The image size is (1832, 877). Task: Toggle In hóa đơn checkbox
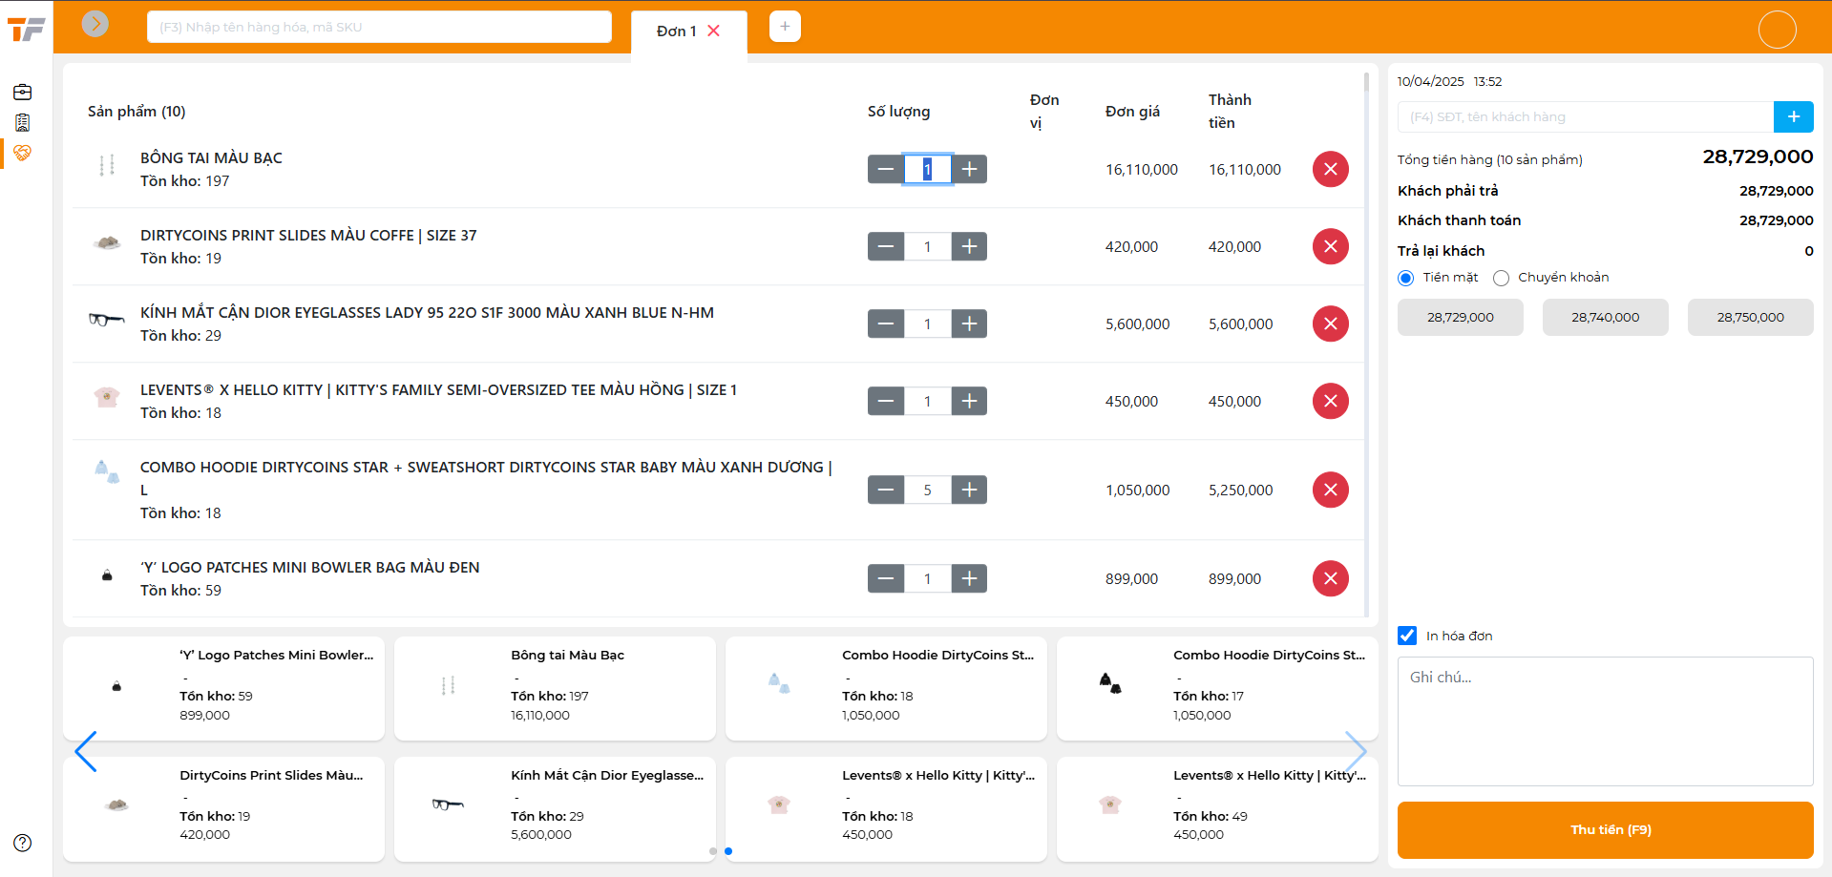tap(1407, 636)
